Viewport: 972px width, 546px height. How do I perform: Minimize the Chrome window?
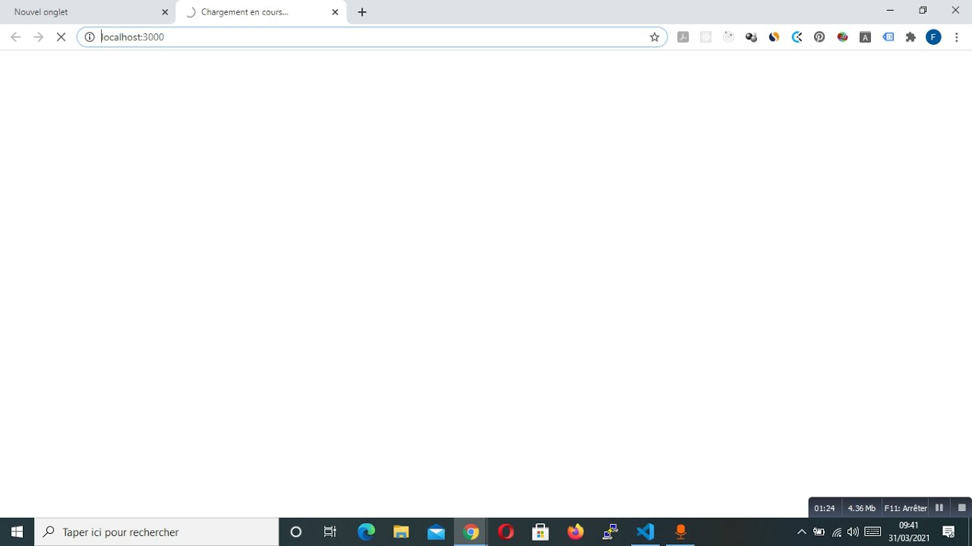pyautogui.click(x=890, y=11)
